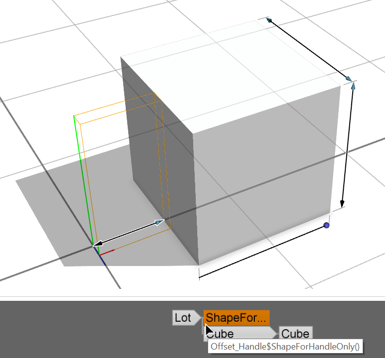The height and width of the screenshot is (358, 385).
Task: Click the Offset_Handle$ShapeForHandleOnly() tooltip
Action: pyautogui.click(x=285, y=347)
